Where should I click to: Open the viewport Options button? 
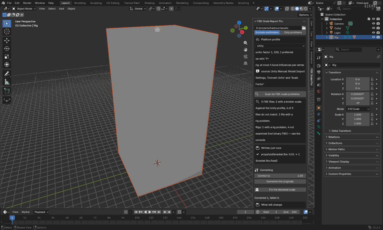pos(305,15)
